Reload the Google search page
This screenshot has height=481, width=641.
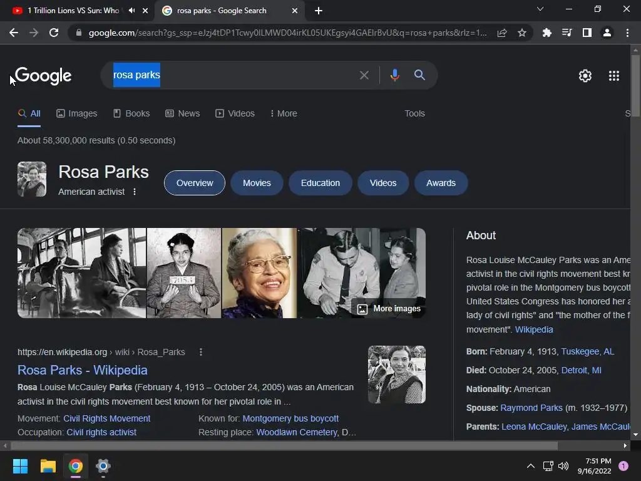pyautogui.click(x=54, y=33)
